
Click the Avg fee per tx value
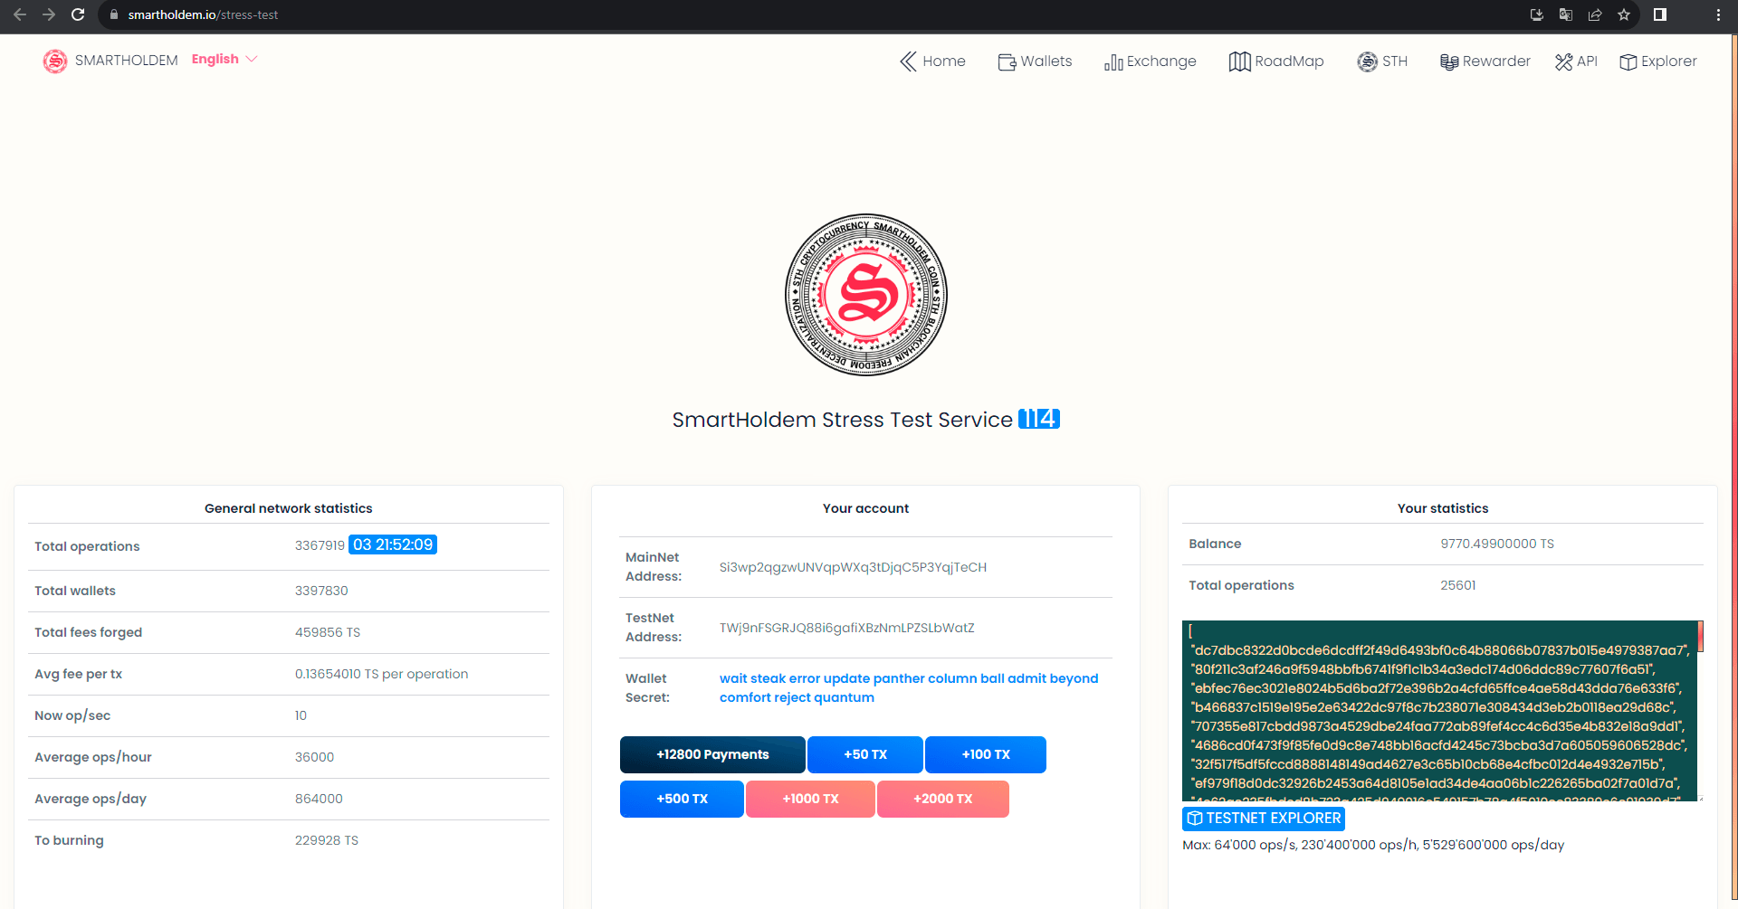381,674
